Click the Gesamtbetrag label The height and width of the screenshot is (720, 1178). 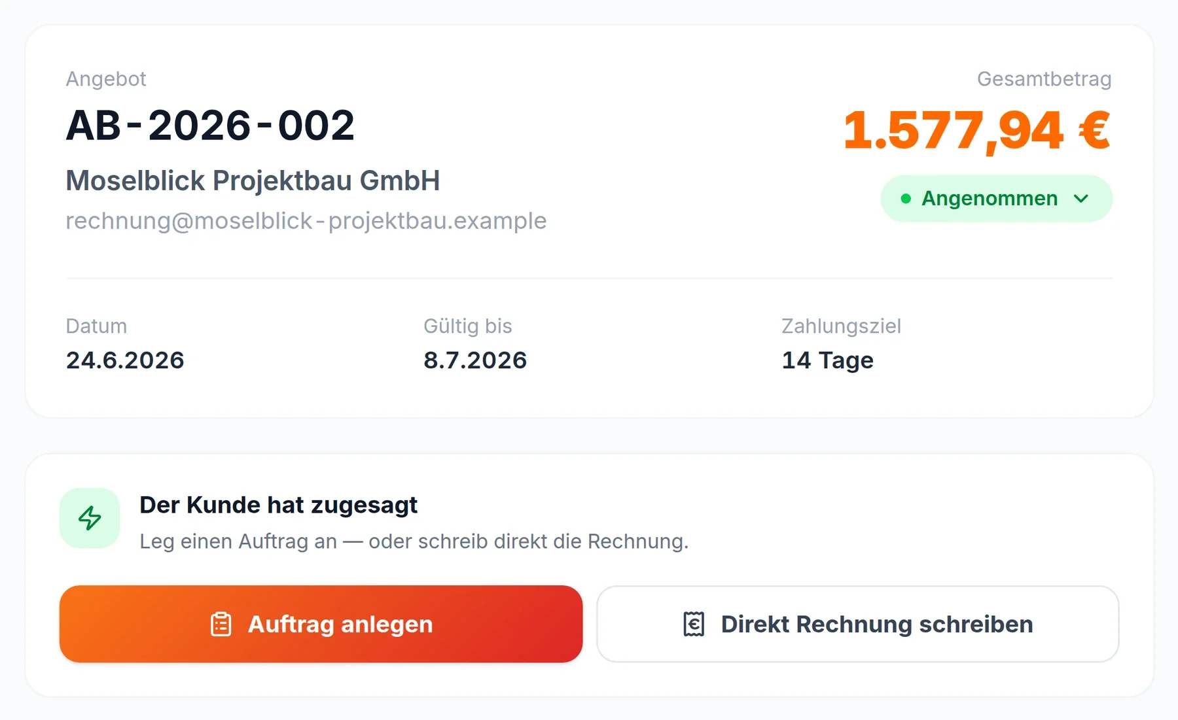(1044, 79)
